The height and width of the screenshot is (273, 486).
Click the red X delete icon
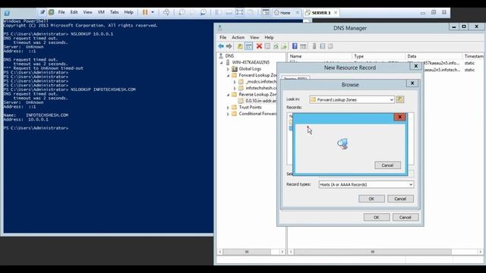coord(259,46)
